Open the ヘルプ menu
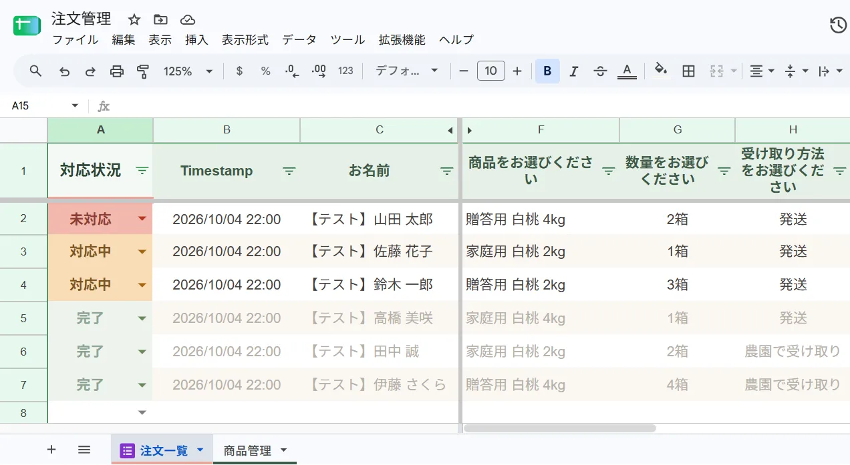Image resolution: width=850 pixels, height=465 pixels. tap(456, 40)
